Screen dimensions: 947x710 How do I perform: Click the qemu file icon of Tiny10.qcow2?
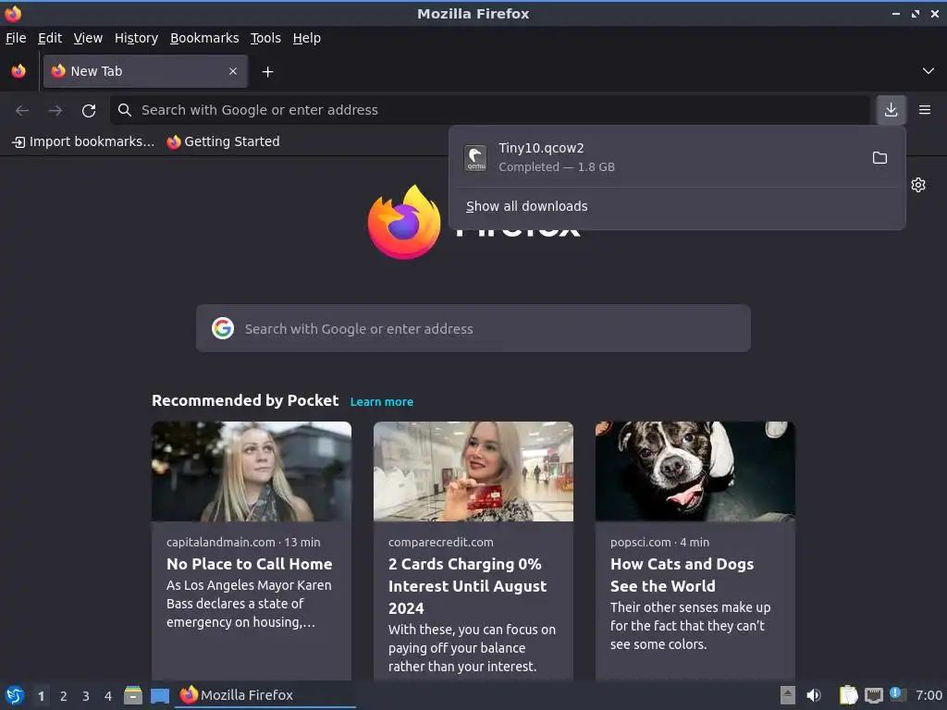tap(476, 157)
